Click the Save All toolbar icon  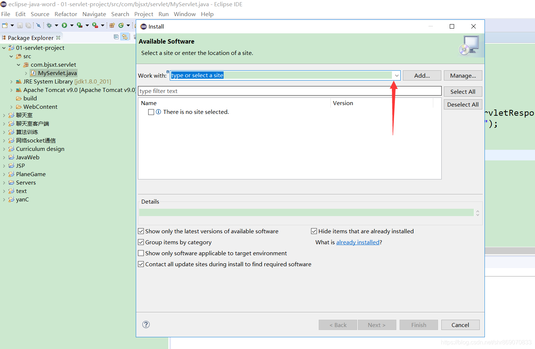tap(28, 25)
